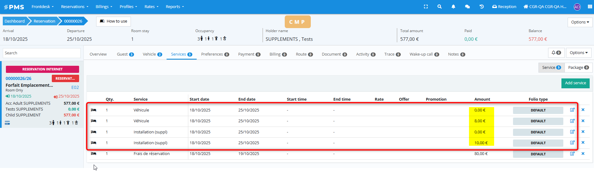
Task: Click the credit card icon in reservation card
Action: (x=7, y=123)
